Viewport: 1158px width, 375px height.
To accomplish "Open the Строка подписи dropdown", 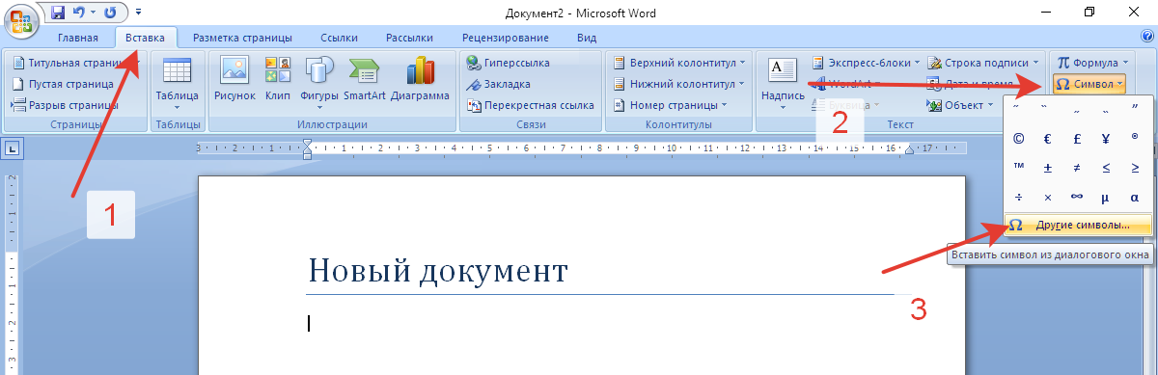I will tap(983, 63).
